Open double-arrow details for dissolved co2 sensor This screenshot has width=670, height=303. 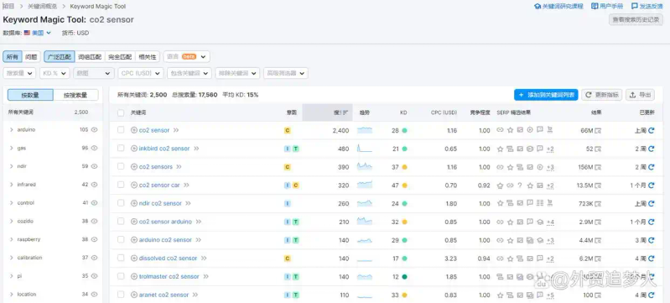204,259
